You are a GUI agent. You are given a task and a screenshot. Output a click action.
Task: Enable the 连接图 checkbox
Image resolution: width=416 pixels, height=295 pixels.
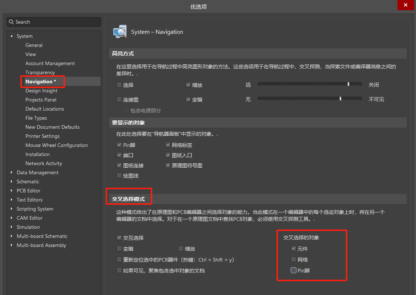click(x=119, y=100)
